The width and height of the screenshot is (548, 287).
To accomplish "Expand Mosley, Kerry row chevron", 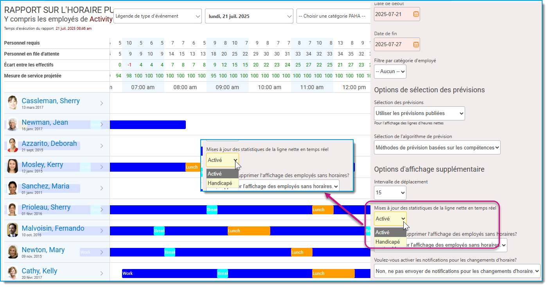I will (x=102, y=167).
